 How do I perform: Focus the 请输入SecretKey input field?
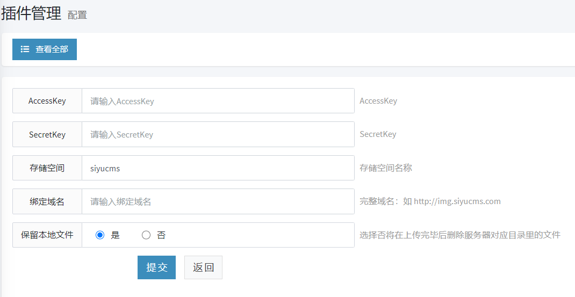pyautogui.click(x=218, y=134)
